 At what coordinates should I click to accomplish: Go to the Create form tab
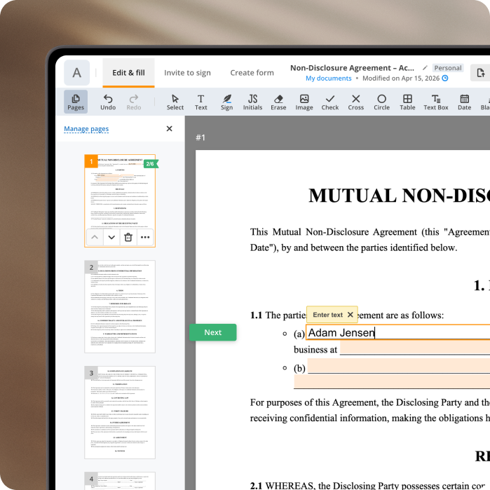(x=252, y=73)
